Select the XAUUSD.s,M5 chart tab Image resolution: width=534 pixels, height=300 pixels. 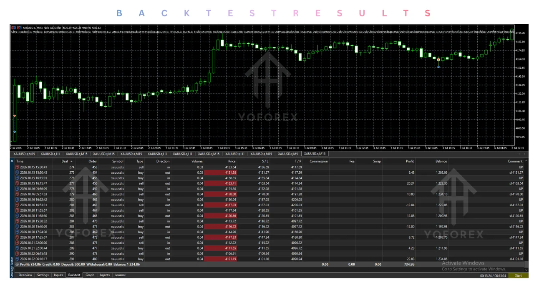(x=288, y=154)
